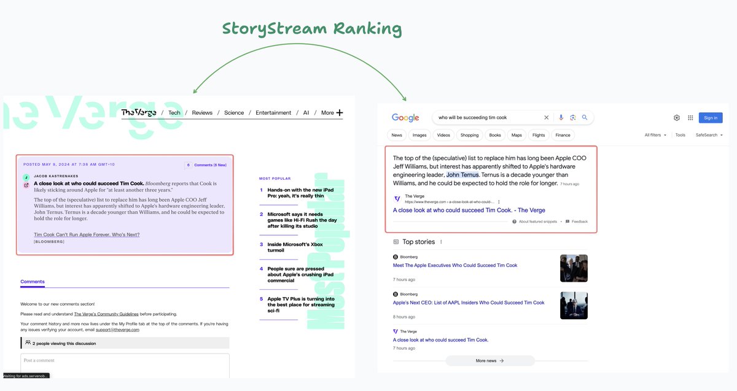Click the About featured snippets text
737x391 pixels.
point(537,222)
